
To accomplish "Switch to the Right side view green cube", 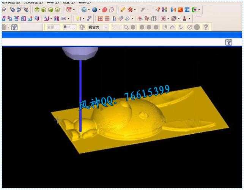I will pyautogui.click(x=50, y=10).
